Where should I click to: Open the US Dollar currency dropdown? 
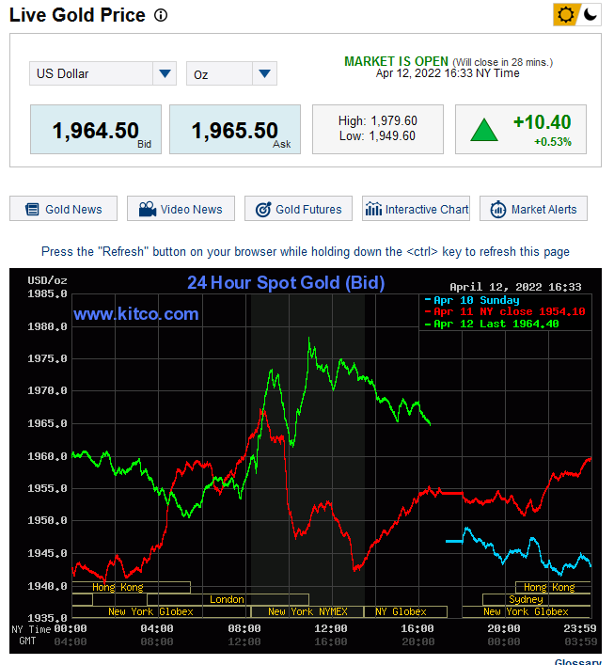click(102, 73)
